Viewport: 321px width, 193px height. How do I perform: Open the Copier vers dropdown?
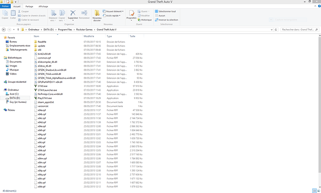62,16
